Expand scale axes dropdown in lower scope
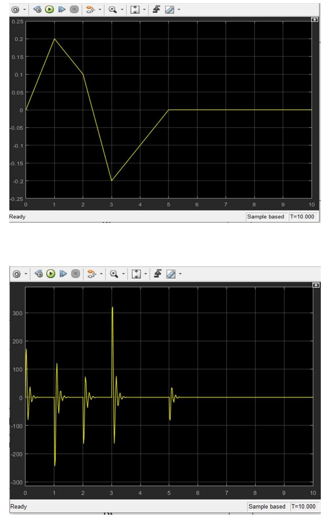The height and width of the screenshot is (515, 328). (x=145, y=274)
